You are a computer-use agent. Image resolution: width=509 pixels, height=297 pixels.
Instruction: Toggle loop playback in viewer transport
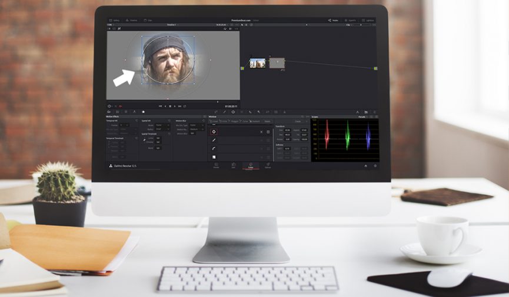(184, 106)
